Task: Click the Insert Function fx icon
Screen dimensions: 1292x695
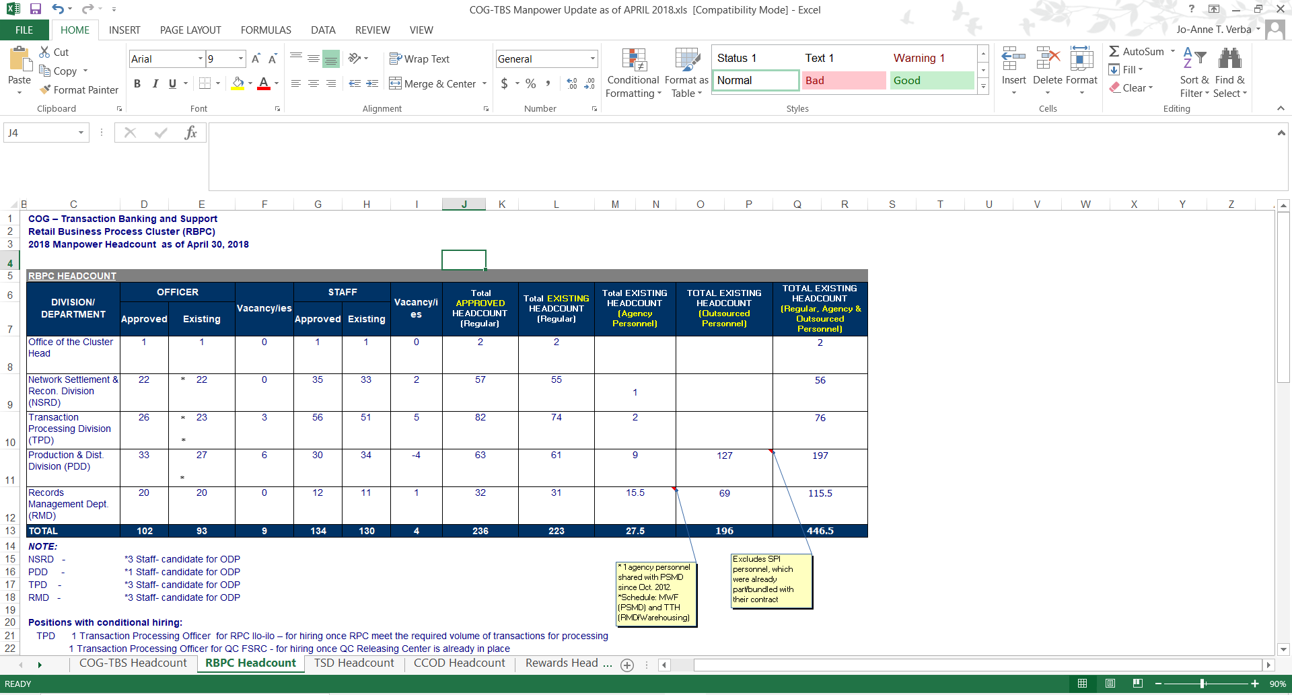Action: (191, 133)
